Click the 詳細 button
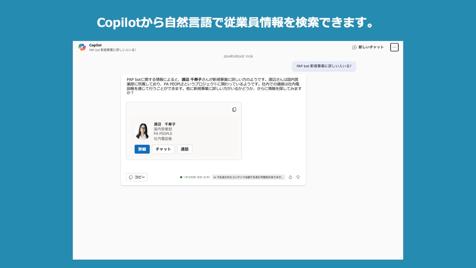Viewport: 476px width, 268px height. click(x=142, y=149)
